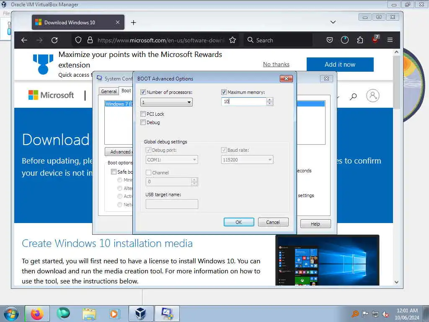Click the taskbar clock showing 12:01 AM

[x=407, y=314]
